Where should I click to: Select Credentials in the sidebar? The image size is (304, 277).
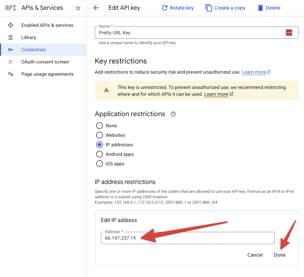tap(43, 50)
